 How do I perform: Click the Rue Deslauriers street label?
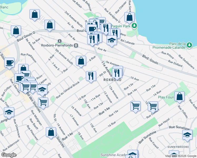click(x=186, y=62)
